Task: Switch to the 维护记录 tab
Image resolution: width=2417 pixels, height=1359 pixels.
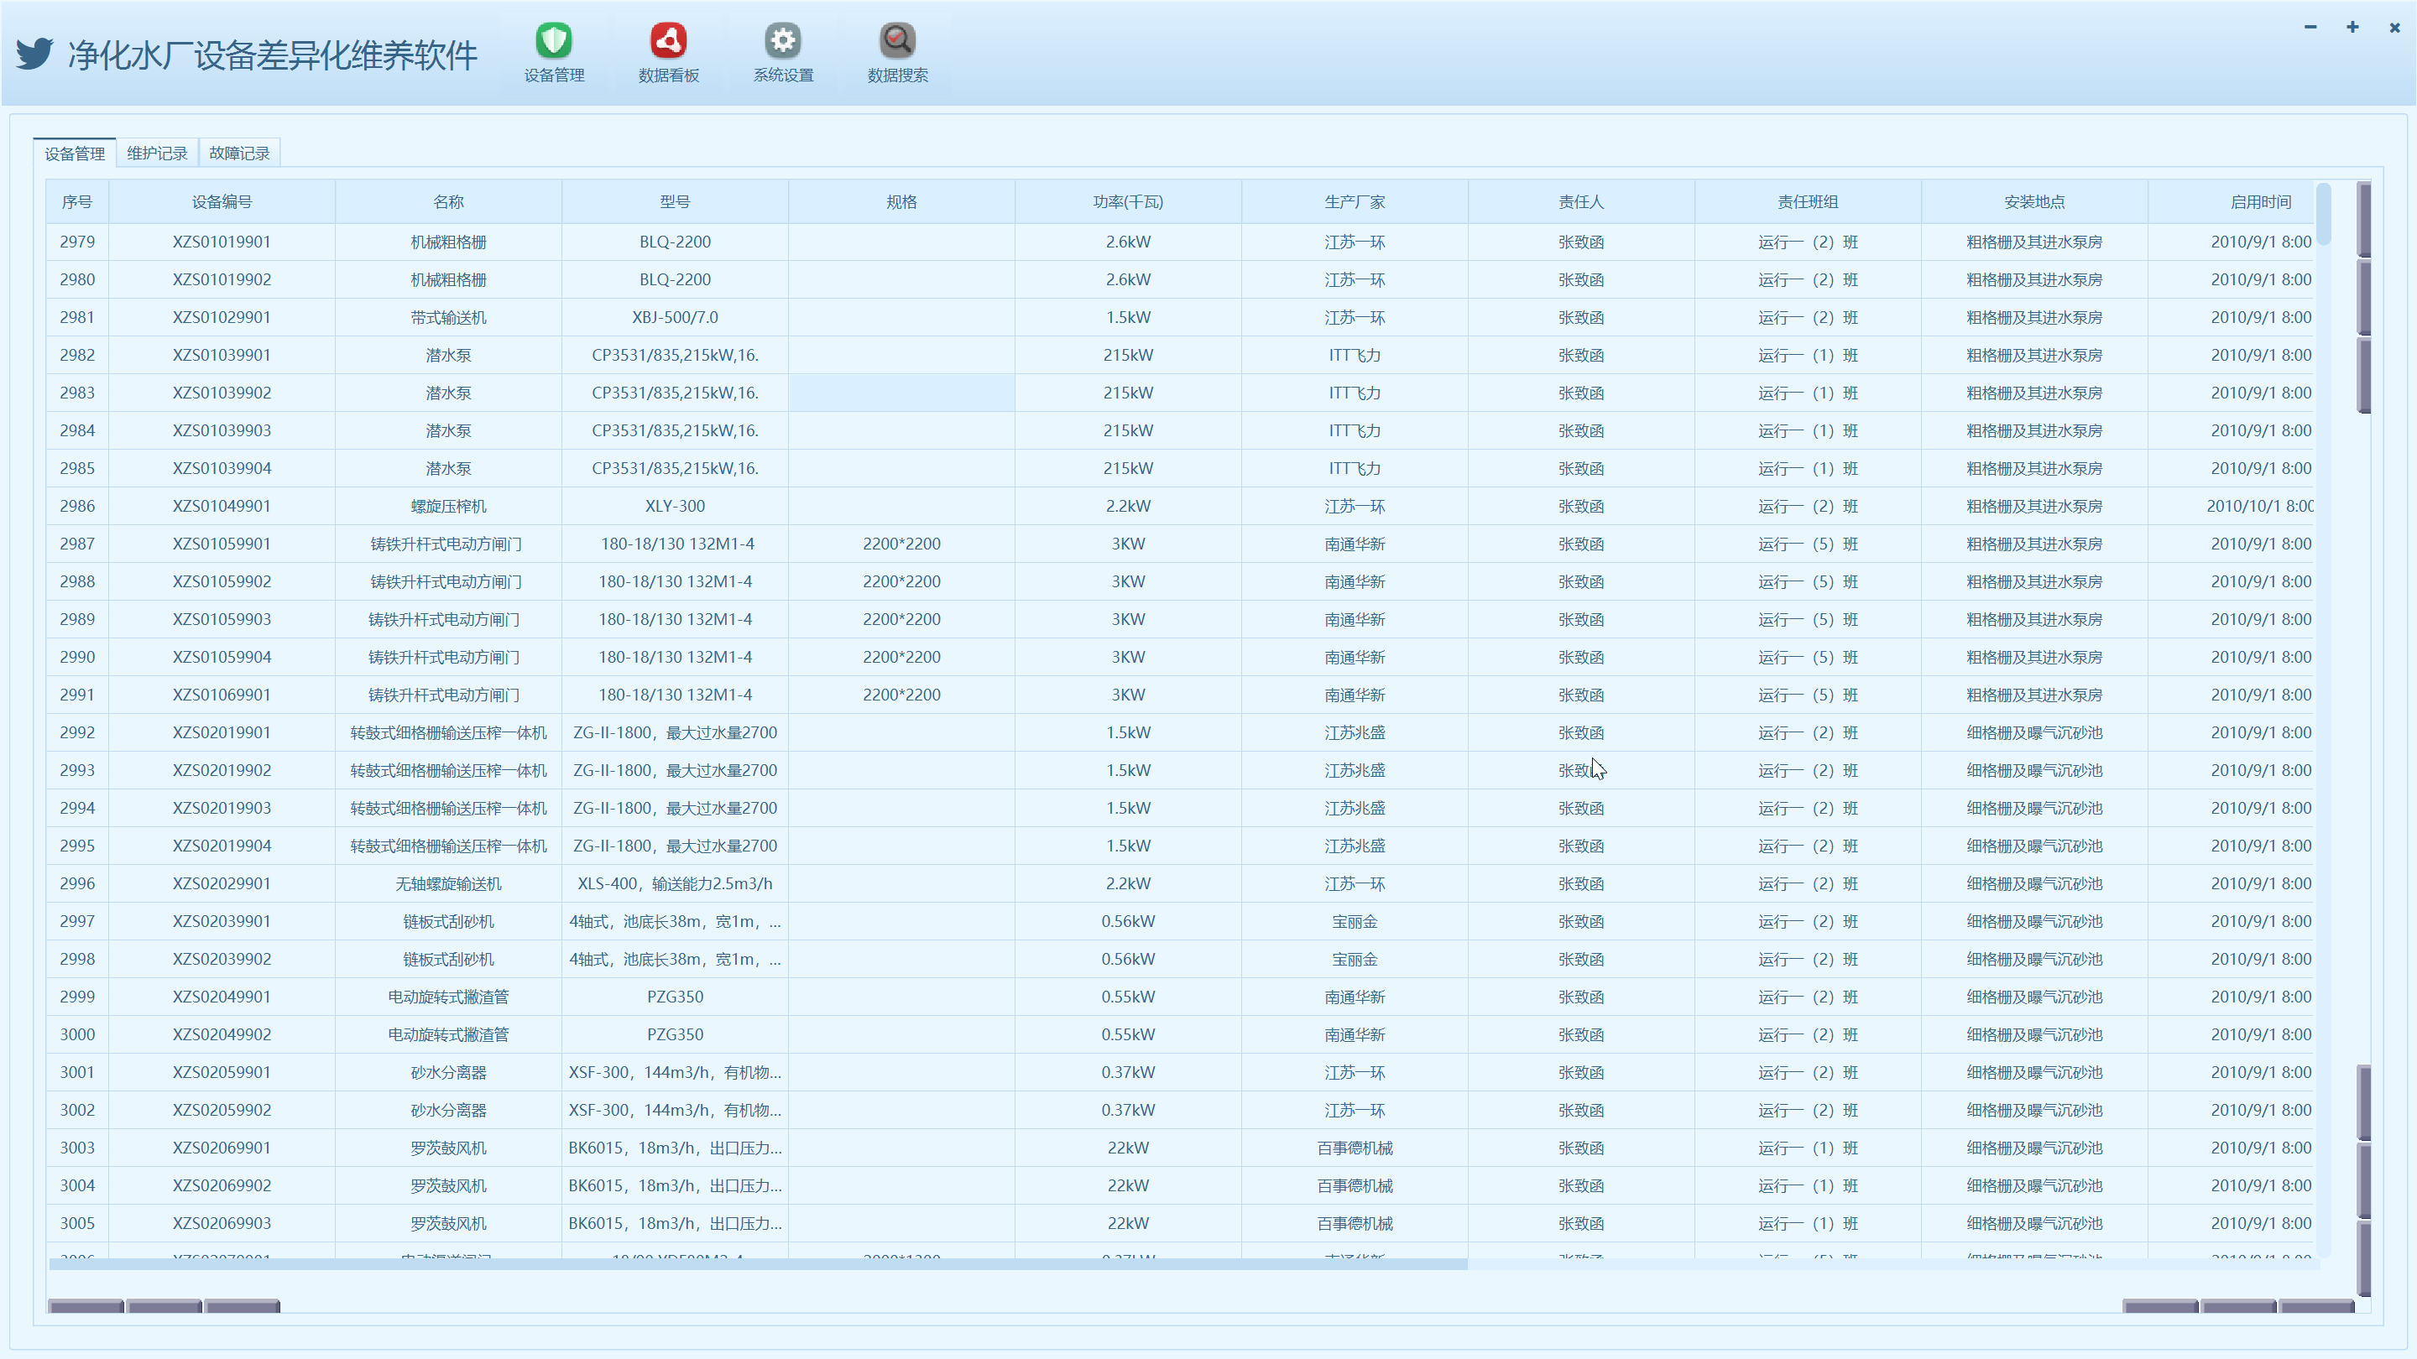Action: [157, 153]
